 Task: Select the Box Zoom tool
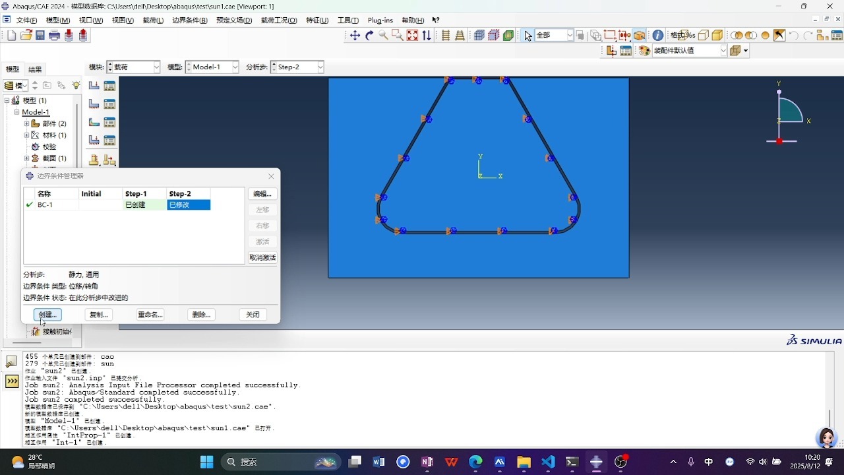pyautogui.click(x=398, y=36)
